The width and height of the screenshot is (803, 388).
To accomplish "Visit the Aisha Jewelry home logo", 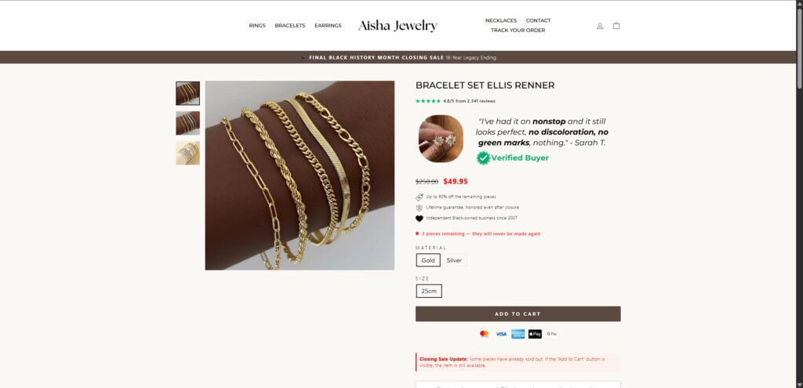I will (x=398, y=26).
